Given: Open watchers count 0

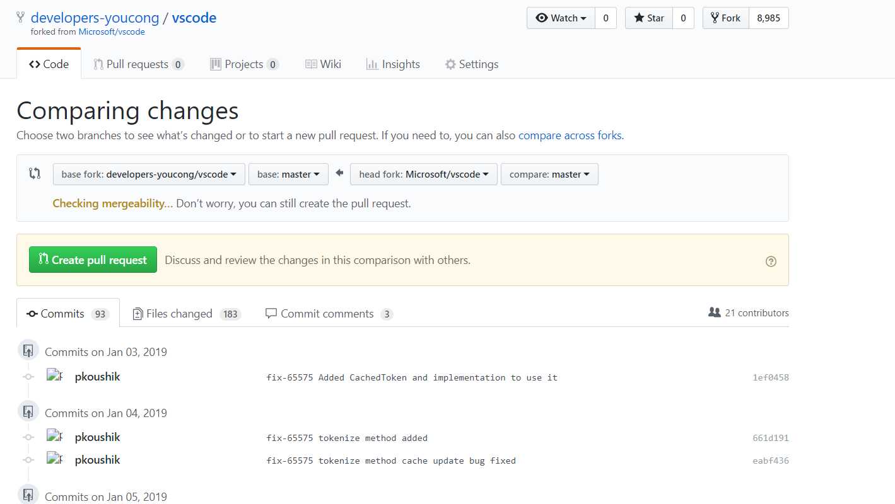Looking at the screenshot, I should [605, 18].
